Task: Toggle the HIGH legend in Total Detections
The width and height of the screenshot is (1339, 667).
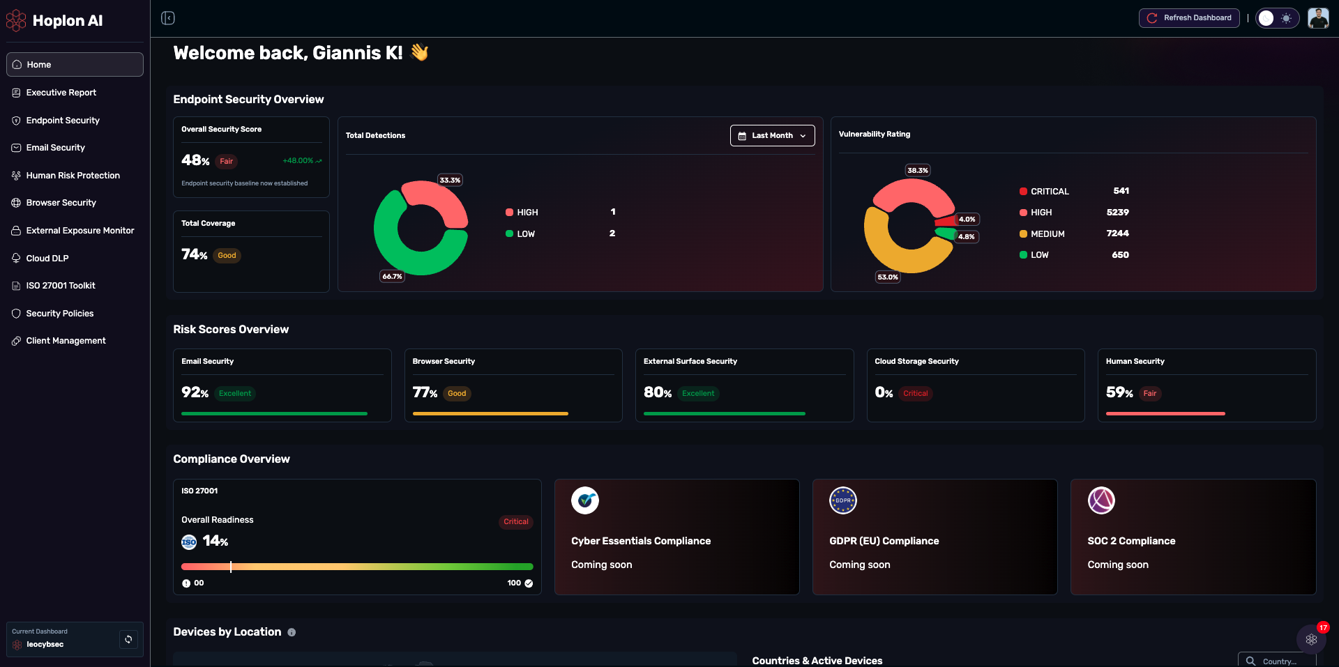Action: [x=522, y=213]
